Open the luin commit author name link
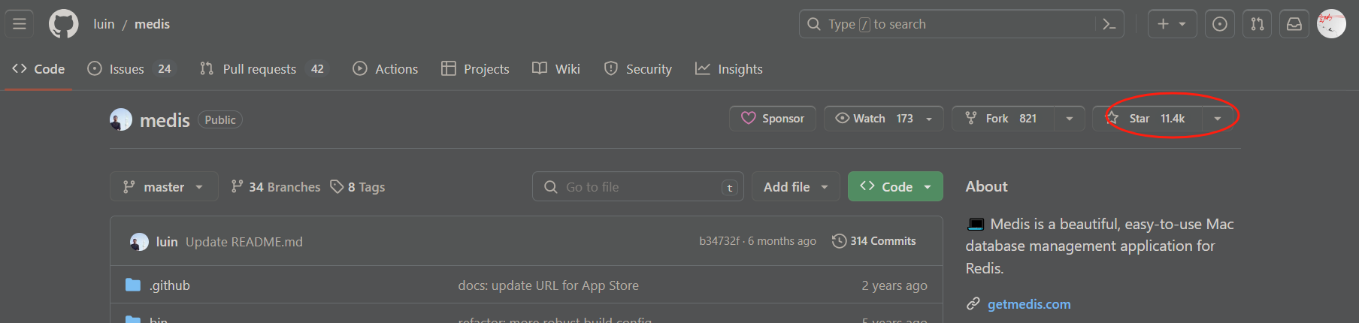1359x323 pixels. point(167,241)
